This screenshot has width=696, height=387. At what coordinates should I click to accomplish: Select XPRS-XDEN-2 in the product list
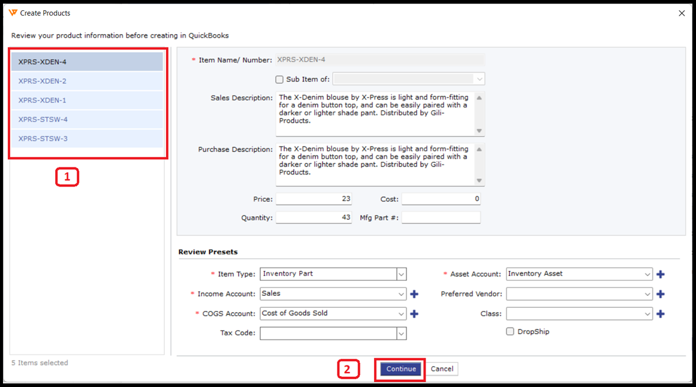click(x=87, y=81)
